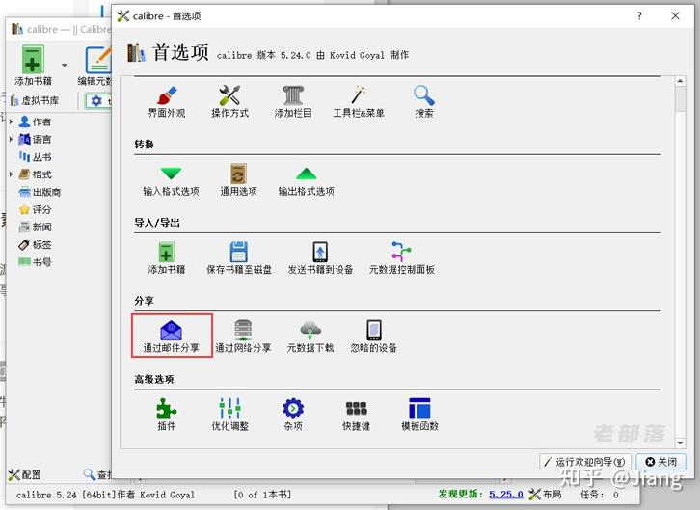Open 添加栏目 custom columns settings

click(293, 102)
